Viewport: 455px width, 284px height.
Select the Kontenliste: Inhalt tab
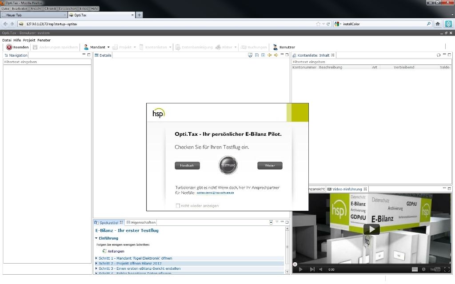(313, 55)
